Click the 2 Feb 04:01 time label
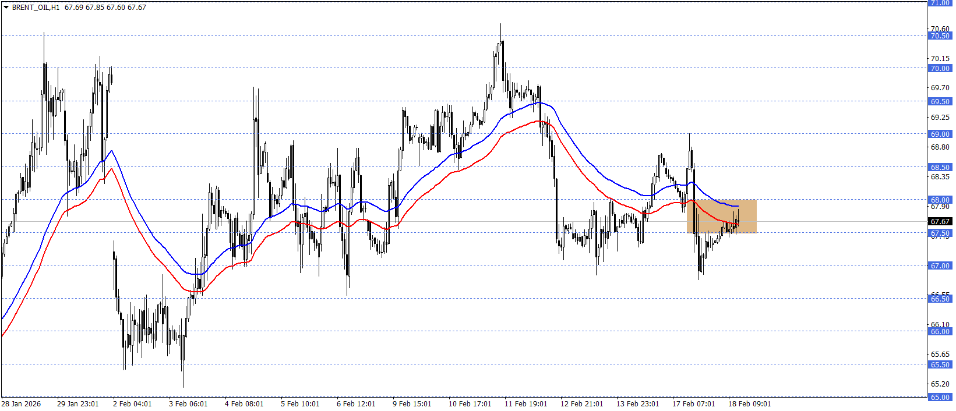This screenshot has height=411, width=956. (x=132, y=404)
